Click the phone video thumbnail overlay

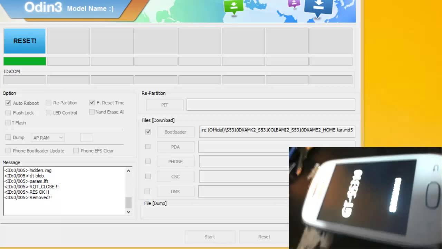click(x=365, y=198)
